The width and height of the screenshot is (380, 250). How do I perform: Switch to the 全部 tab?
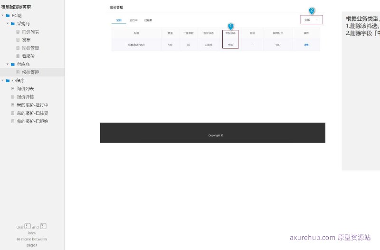tap(119, 20)
